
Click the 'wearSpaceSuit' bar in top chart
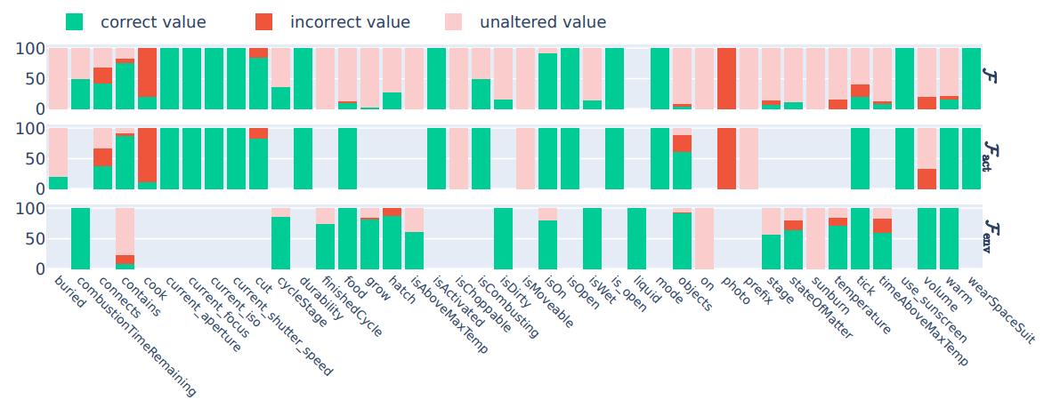972,78
